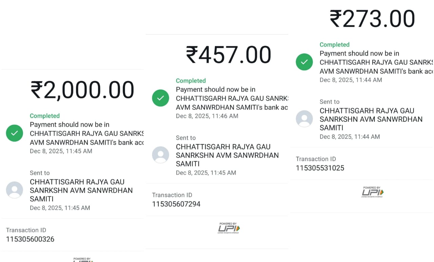Click transaction ID 115305607294
Screen dimensions: 434x262
coord(176,204)
